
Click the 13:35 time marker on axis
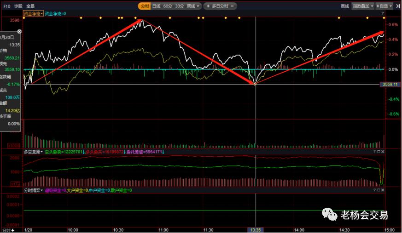pyautogui.click(x=255, y=229)
